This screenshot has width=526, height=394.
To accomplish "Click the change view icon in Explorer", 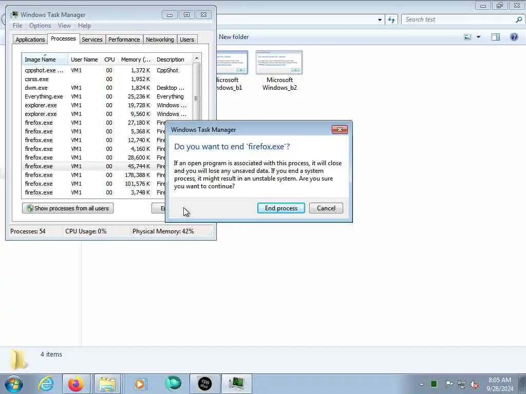I will (467, 37).
